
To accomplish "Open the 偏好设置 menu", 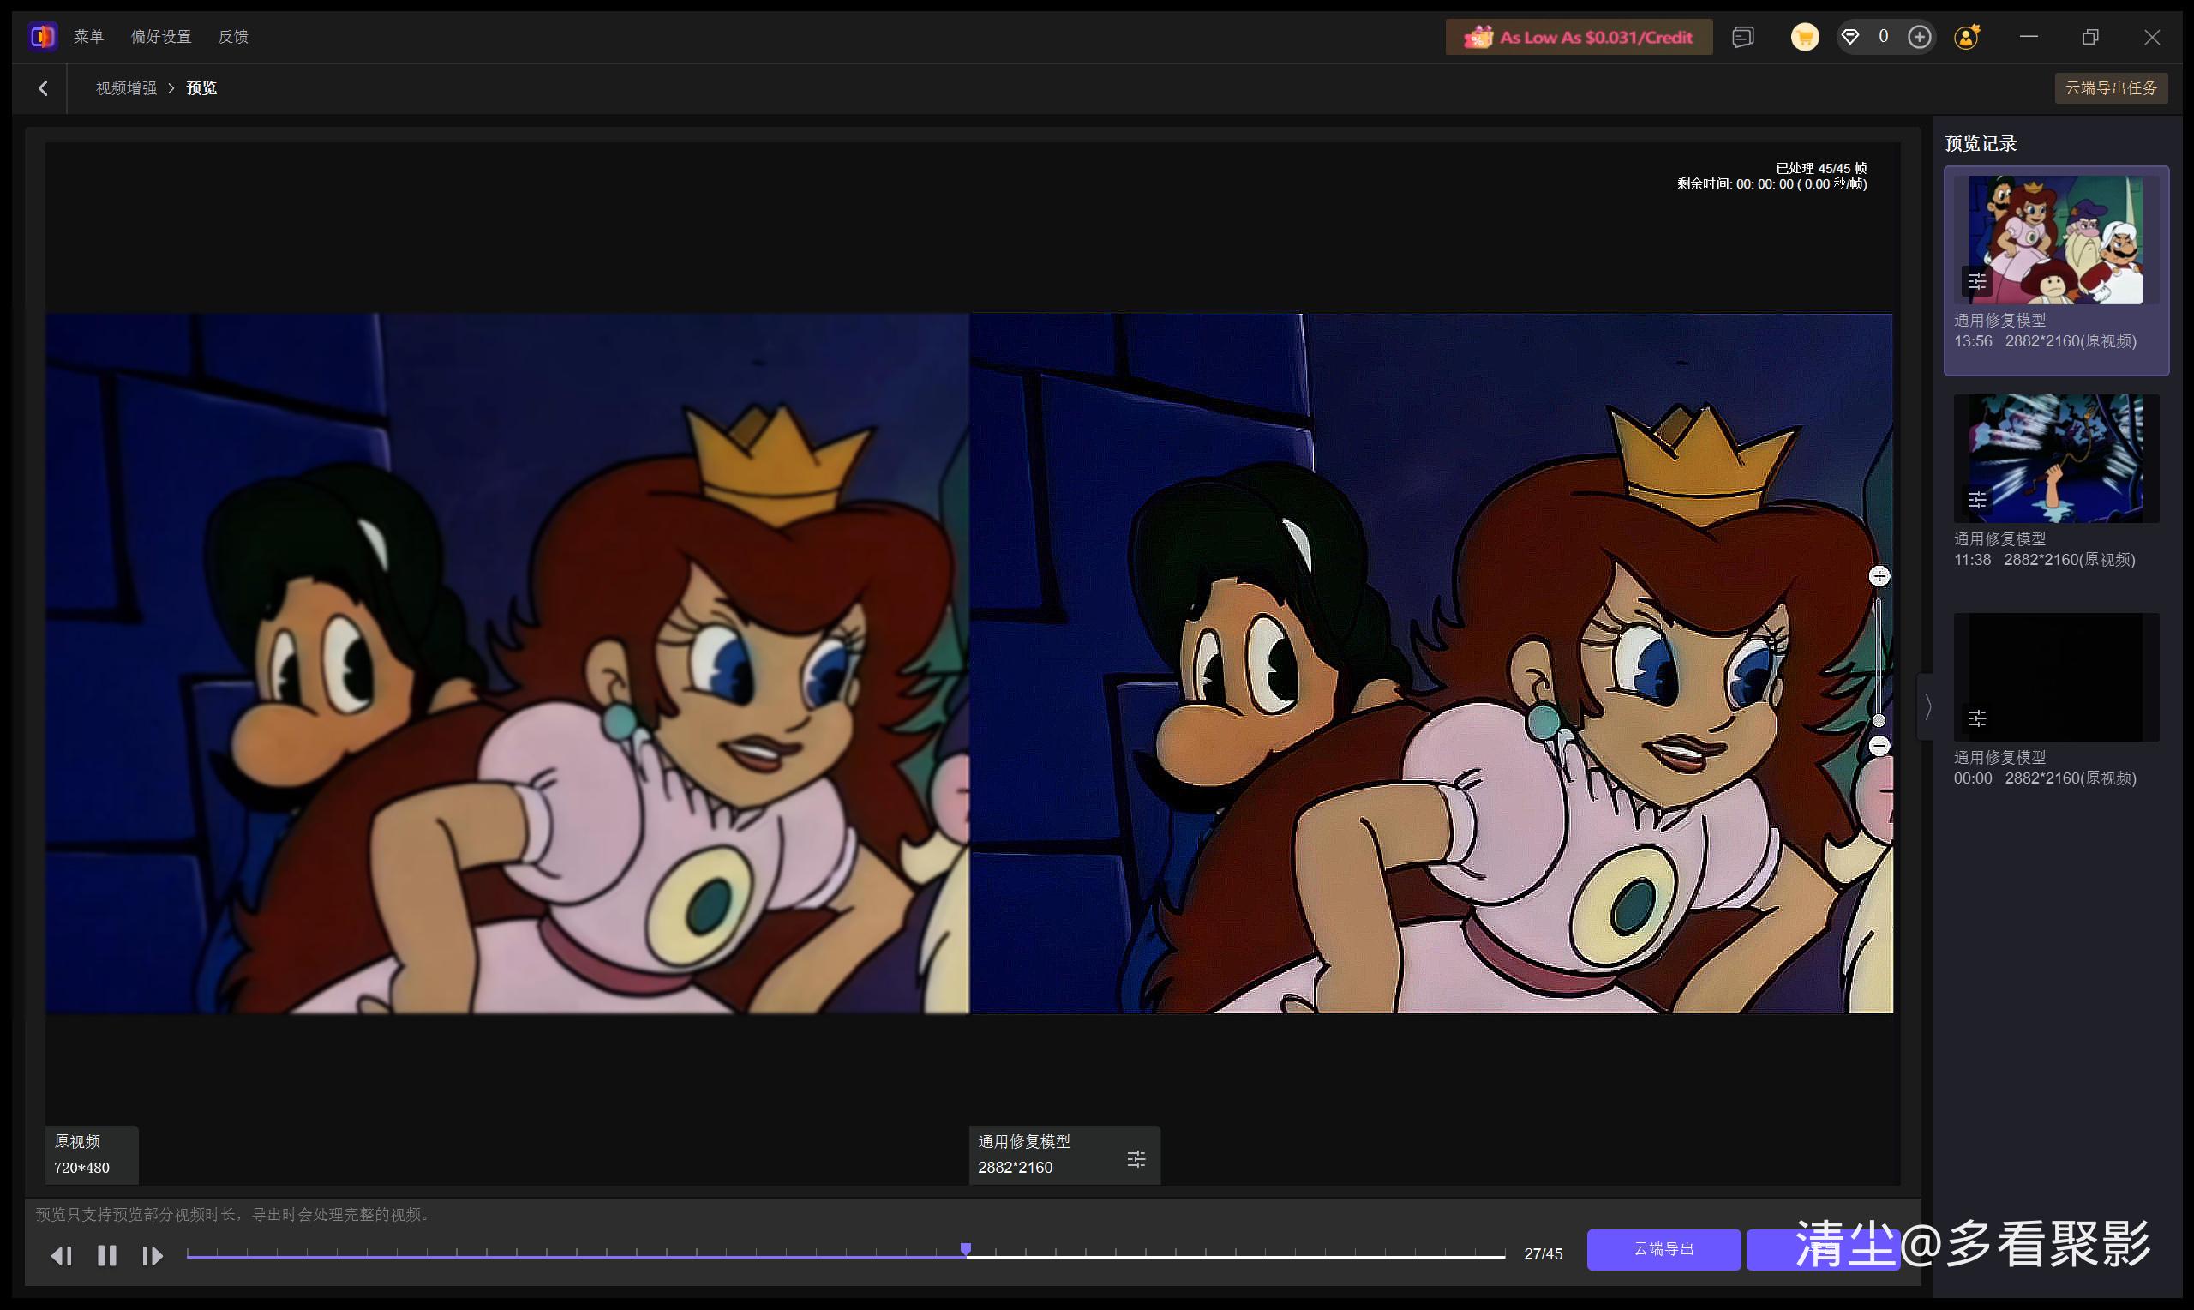I will click(160, 37).
